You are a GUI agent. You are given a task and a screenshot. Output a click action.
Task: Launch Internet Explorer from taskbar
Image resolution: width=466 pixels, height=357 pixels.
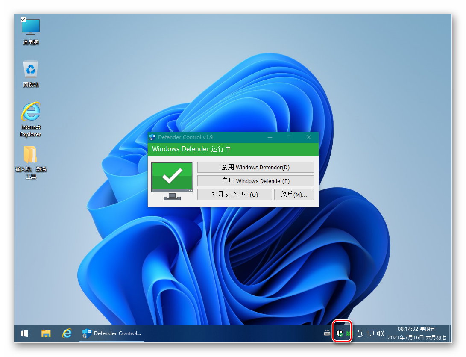click(67, 333)
